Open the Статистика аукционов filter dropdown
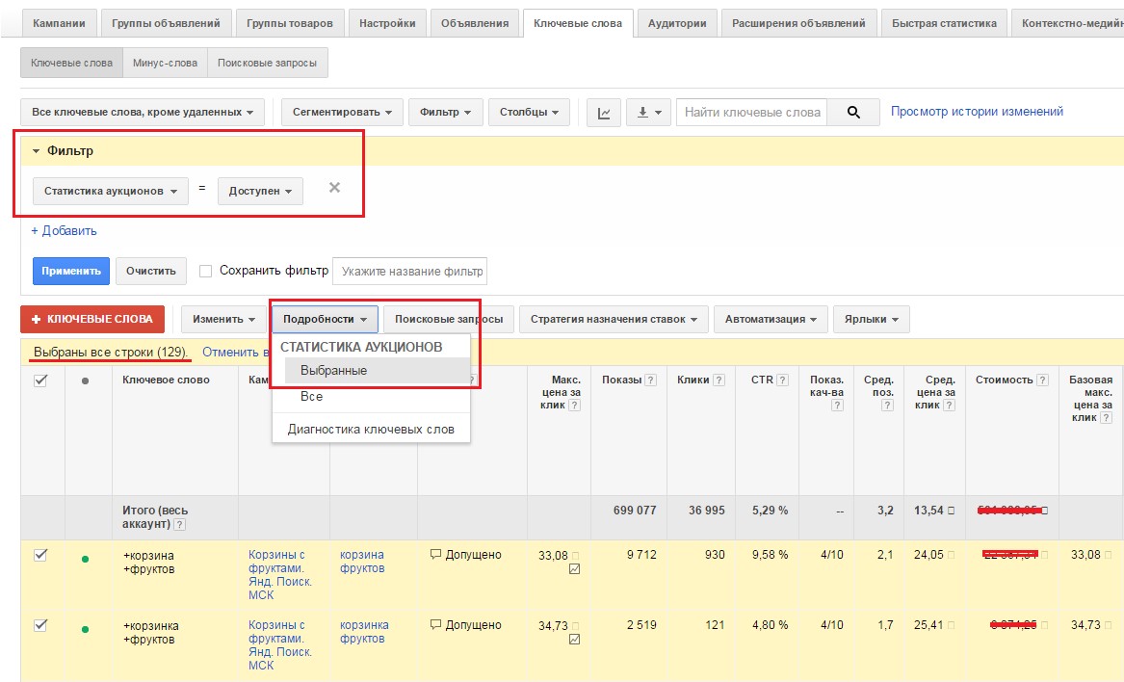 coord(111,192)
